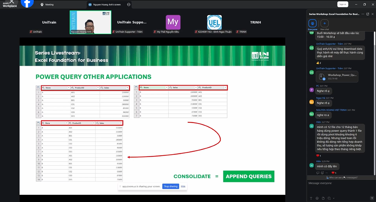
Task: Open Store filter dropdown in top-left table
Action: pos(68,88)
